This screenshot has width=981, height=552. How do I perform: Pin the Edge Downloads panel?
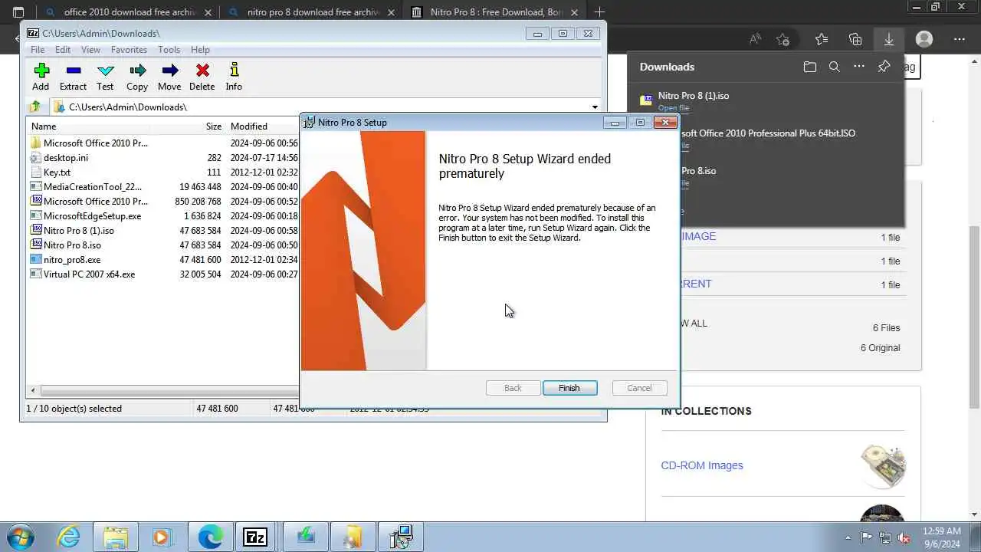click(x=884, y=67)
